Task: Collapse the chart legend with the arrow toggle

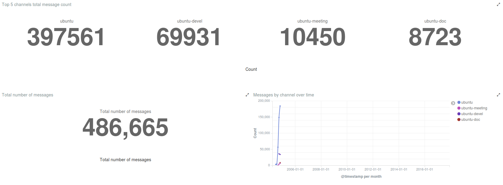Action: coord(453,103)
